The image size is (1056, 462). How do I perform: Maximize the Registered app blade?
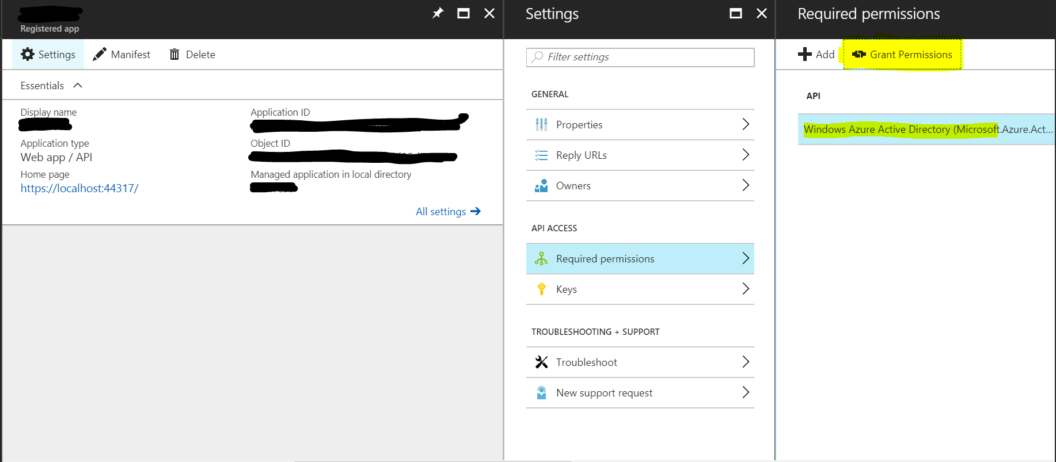[x=464, y=13]
